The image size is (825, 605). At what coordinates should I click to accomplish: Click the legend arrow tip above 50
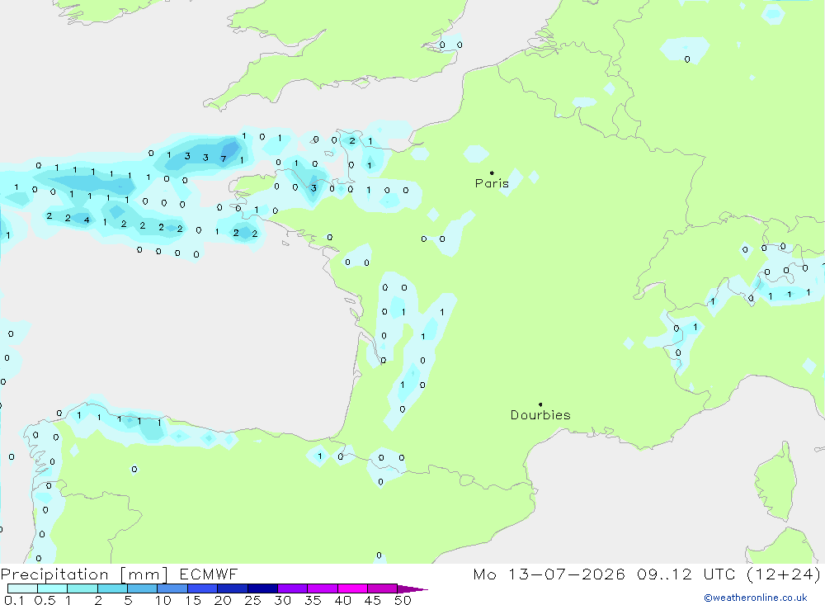click(x=412, y=589)
